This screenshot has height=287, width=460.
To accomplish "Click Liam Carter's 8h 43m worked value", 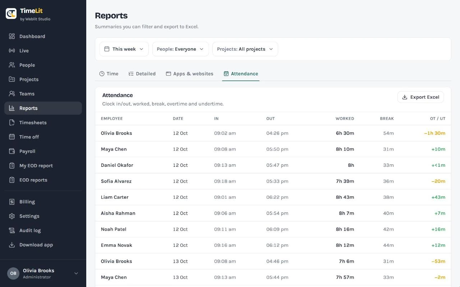I will [345, 197].
